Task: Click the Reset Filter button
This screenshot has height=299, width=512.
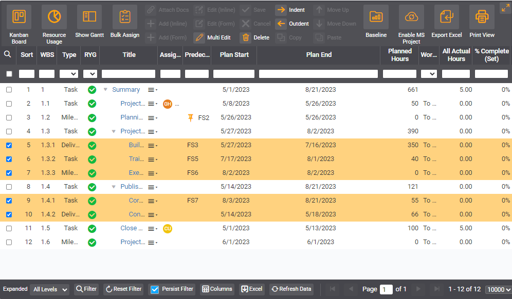Action: click(123, 289)
